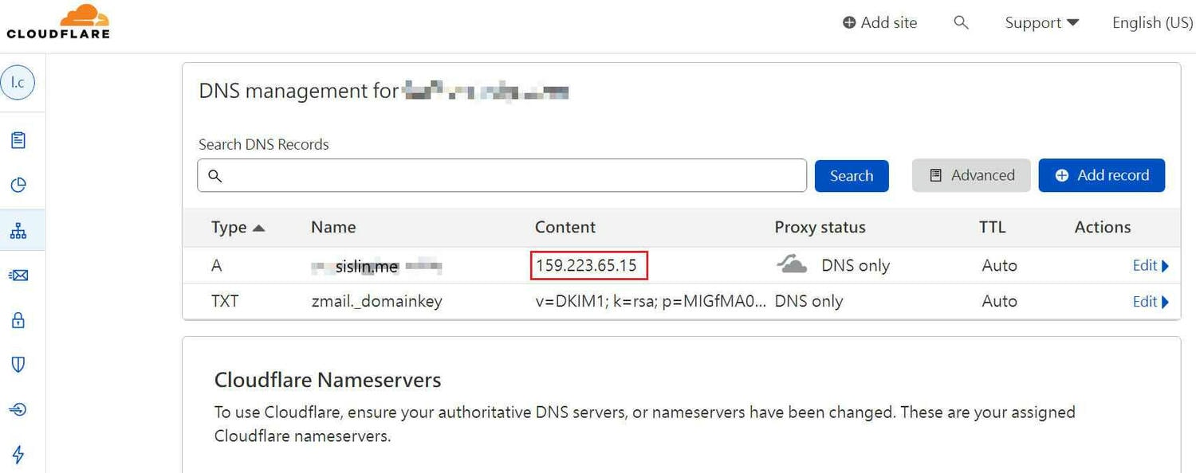Click Auto TTL for the A record

tap(1000, 265)
